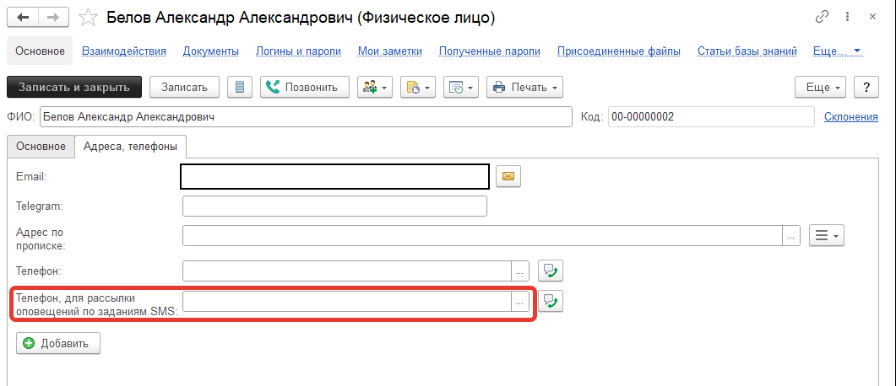
Task: Open the Основное navigation section
Action: pos(40,51)
